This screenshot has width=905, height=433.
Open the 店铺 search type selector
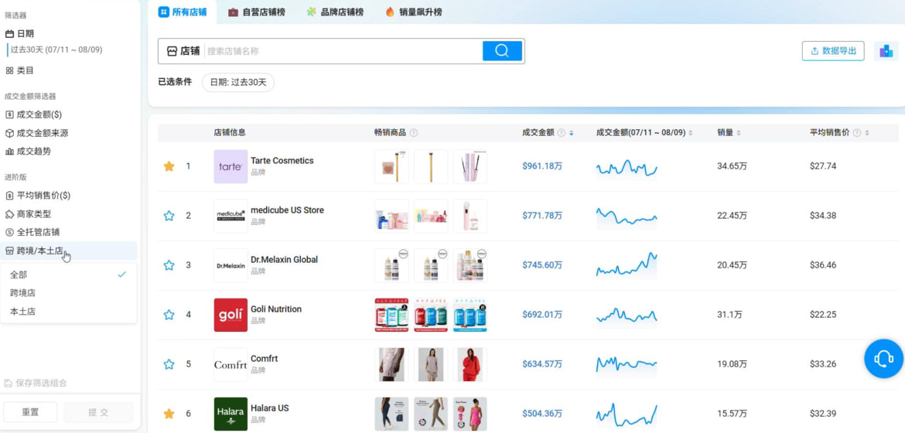pyautogui.click(x=183, y=51)
